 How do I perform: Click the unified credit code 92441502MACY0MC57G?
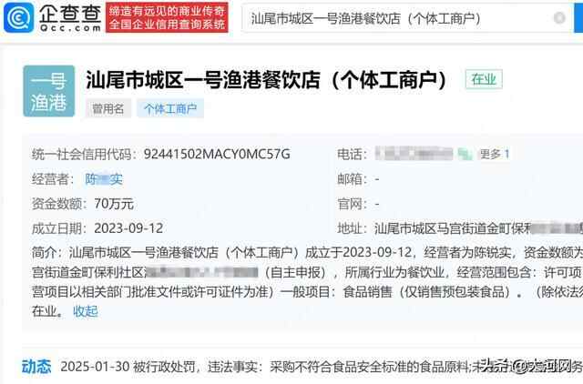coord(217,154)
